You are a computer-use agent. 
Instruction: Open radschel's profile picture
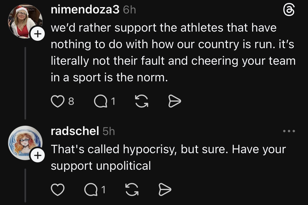24,142
